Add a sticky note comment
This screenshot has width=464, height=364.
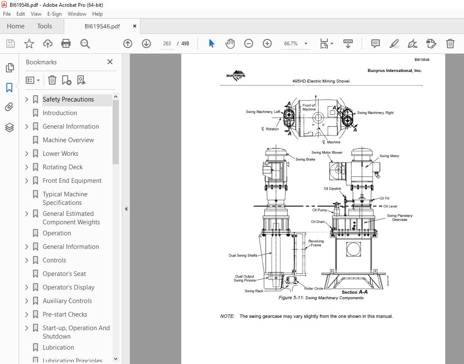pyautogui.click(x=376, y=44)
